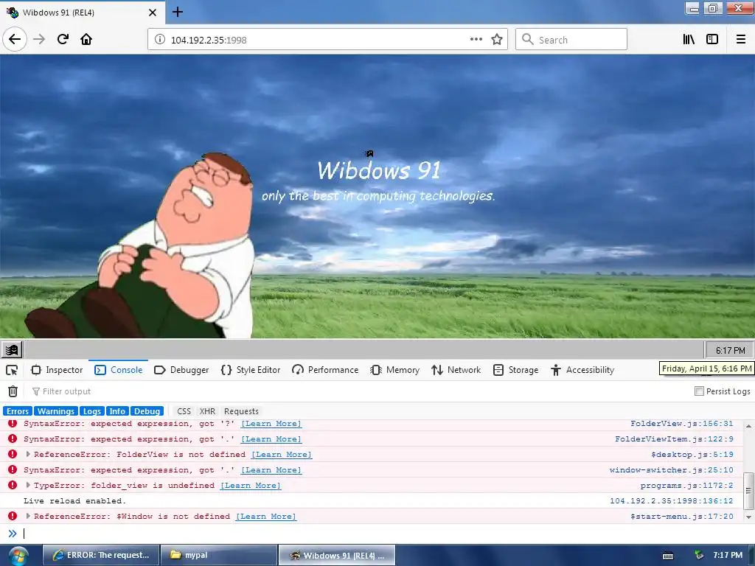Image resolution: width=755 pixels, height=566 pixels.
Task: Toggle the Debug filter
Action: click(147, 411)
